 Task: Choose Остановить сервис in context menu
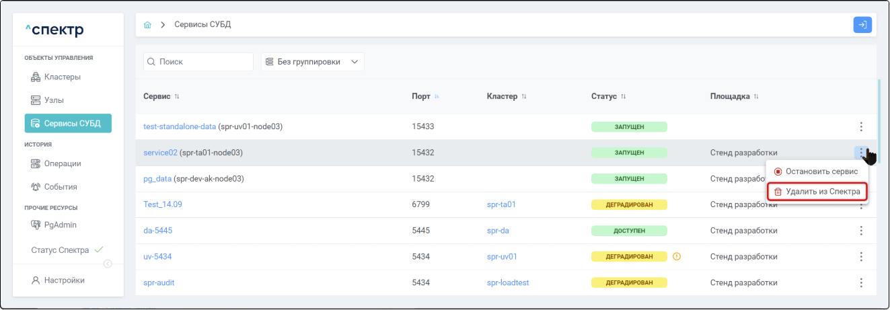(x=817, y=171)
